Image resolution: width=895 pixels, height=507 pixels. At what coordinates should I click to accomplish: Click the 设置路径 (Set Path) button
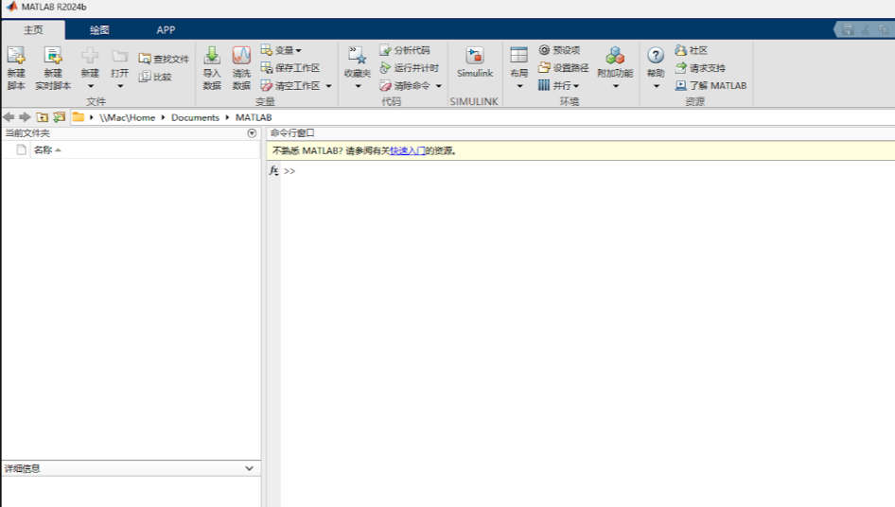point(563,68)
